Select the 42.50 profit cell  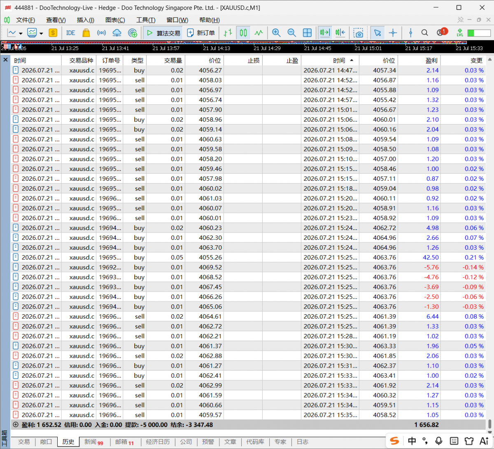pyautogui.click(x=419, y=258)
